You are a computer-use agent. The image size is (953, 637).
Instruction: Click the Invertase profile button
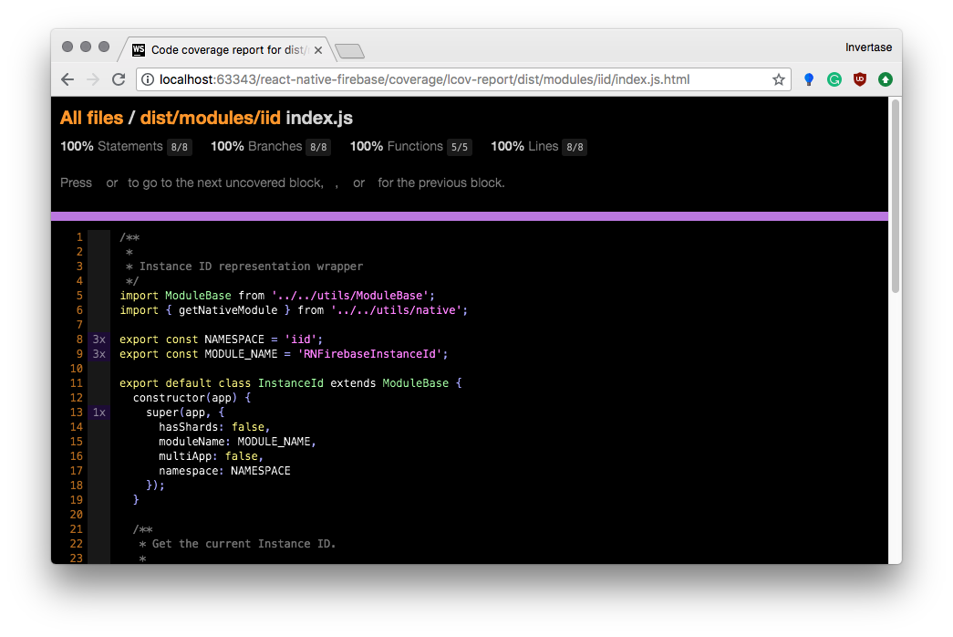(x=868, y=47)
